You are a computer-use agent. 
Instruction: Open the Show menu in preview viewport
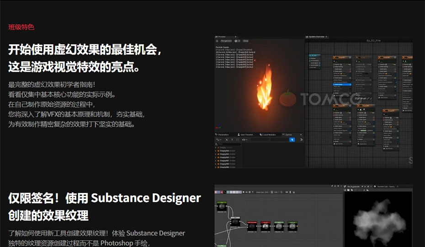[x=245, y=41]
